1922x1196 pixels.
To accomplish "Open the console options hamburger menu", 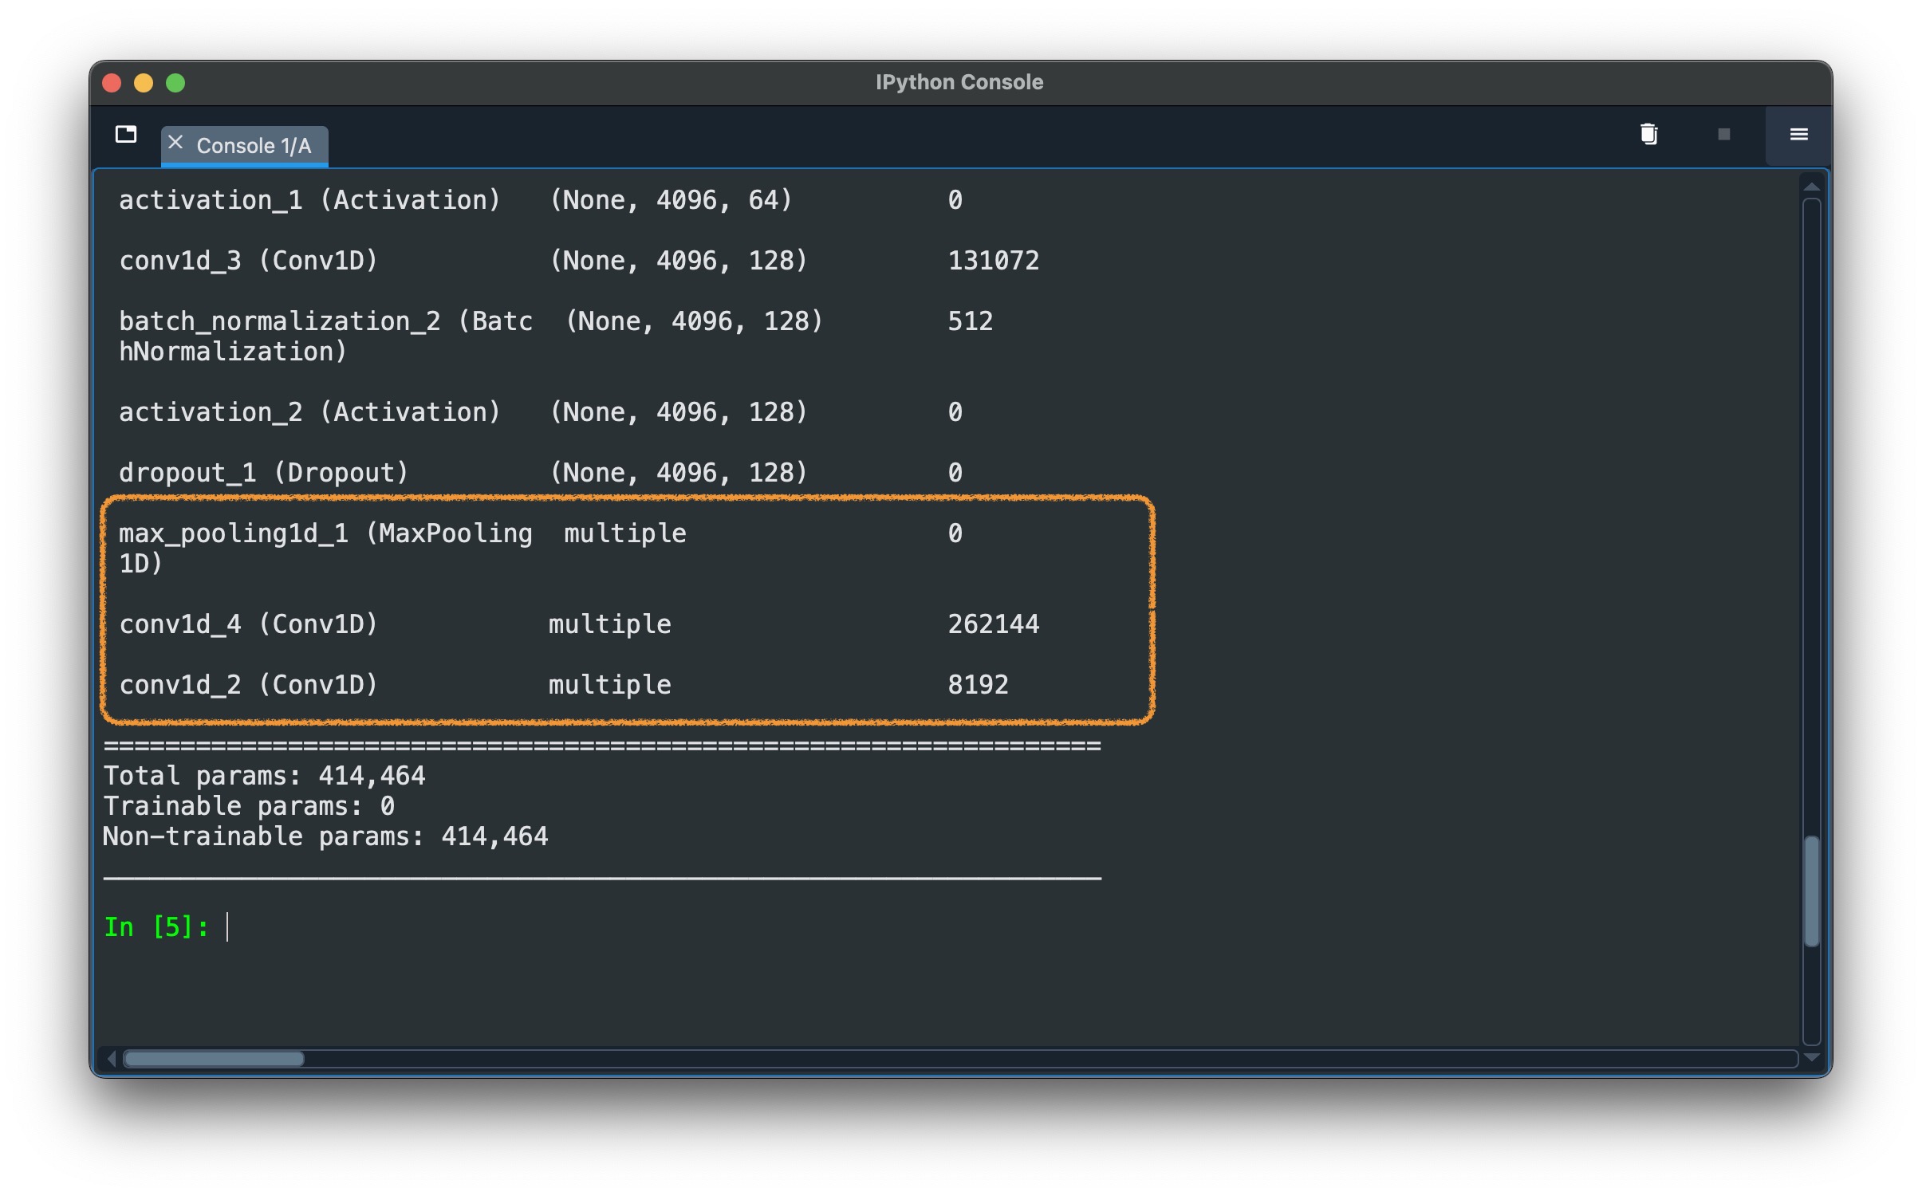I will 1798,134.
